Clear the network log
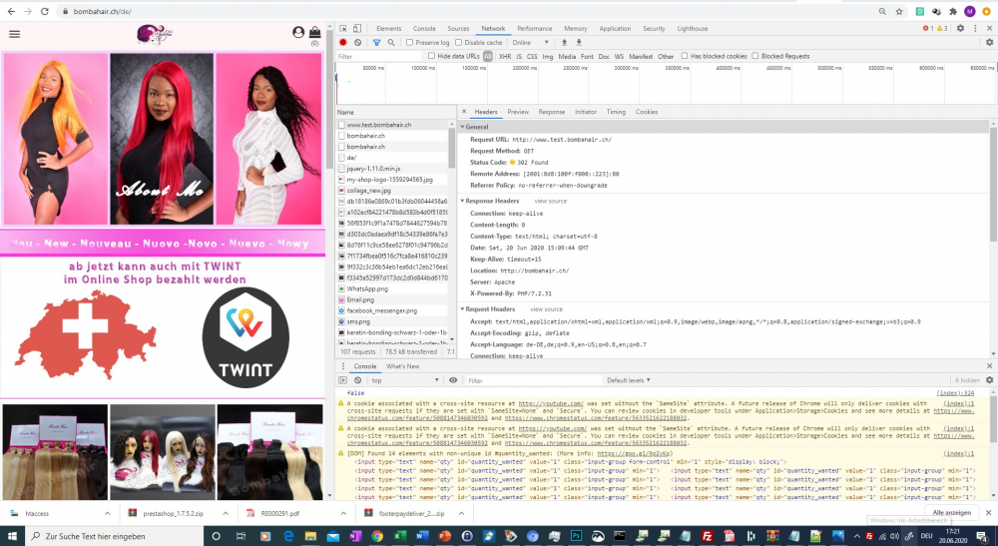998x546 pixels. pyautogui.click(x=357, y=43)
